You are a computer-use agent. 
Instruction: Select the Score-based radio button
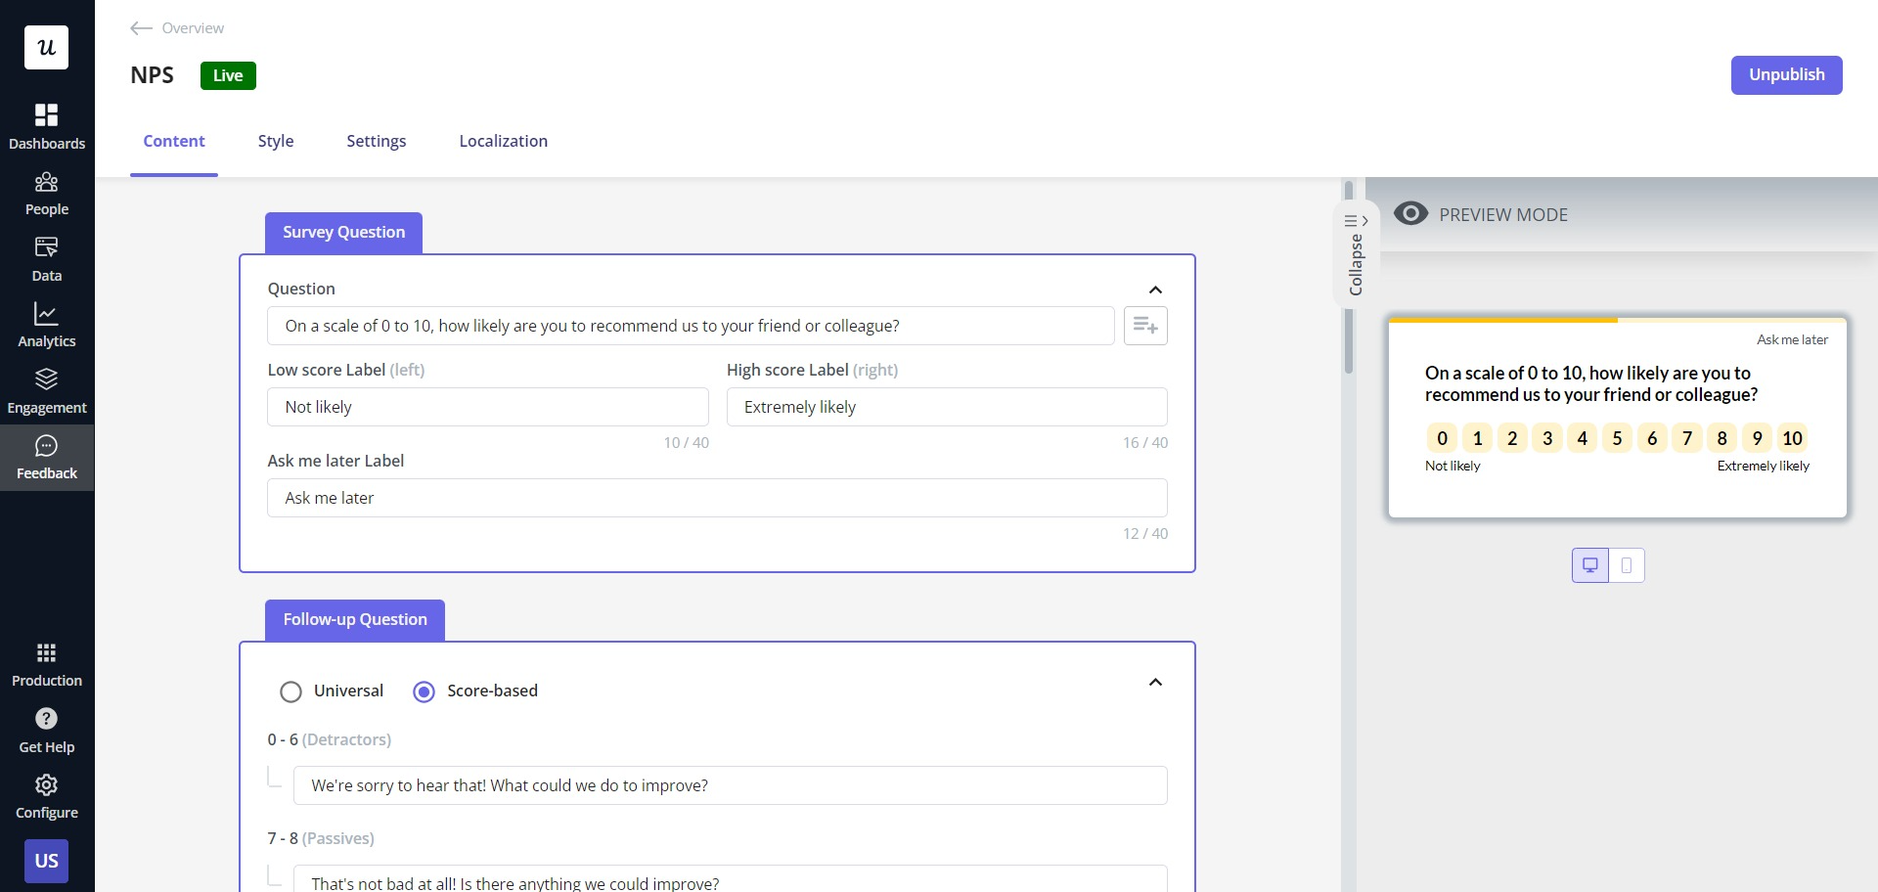(423, 691)
